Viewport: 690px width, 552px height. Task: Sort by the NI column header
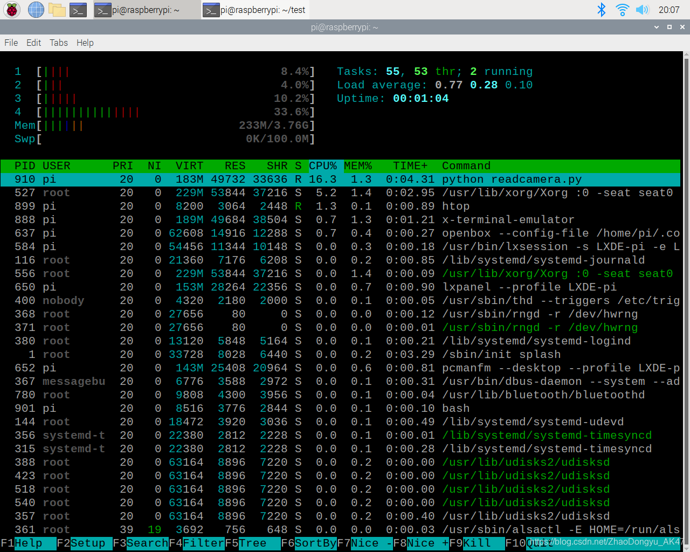pyautogui.click(x=155, y=166)
